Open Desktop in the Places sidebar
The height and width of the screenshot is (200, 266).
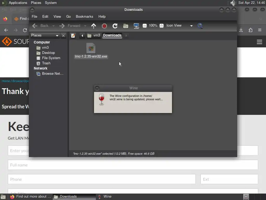46,53
